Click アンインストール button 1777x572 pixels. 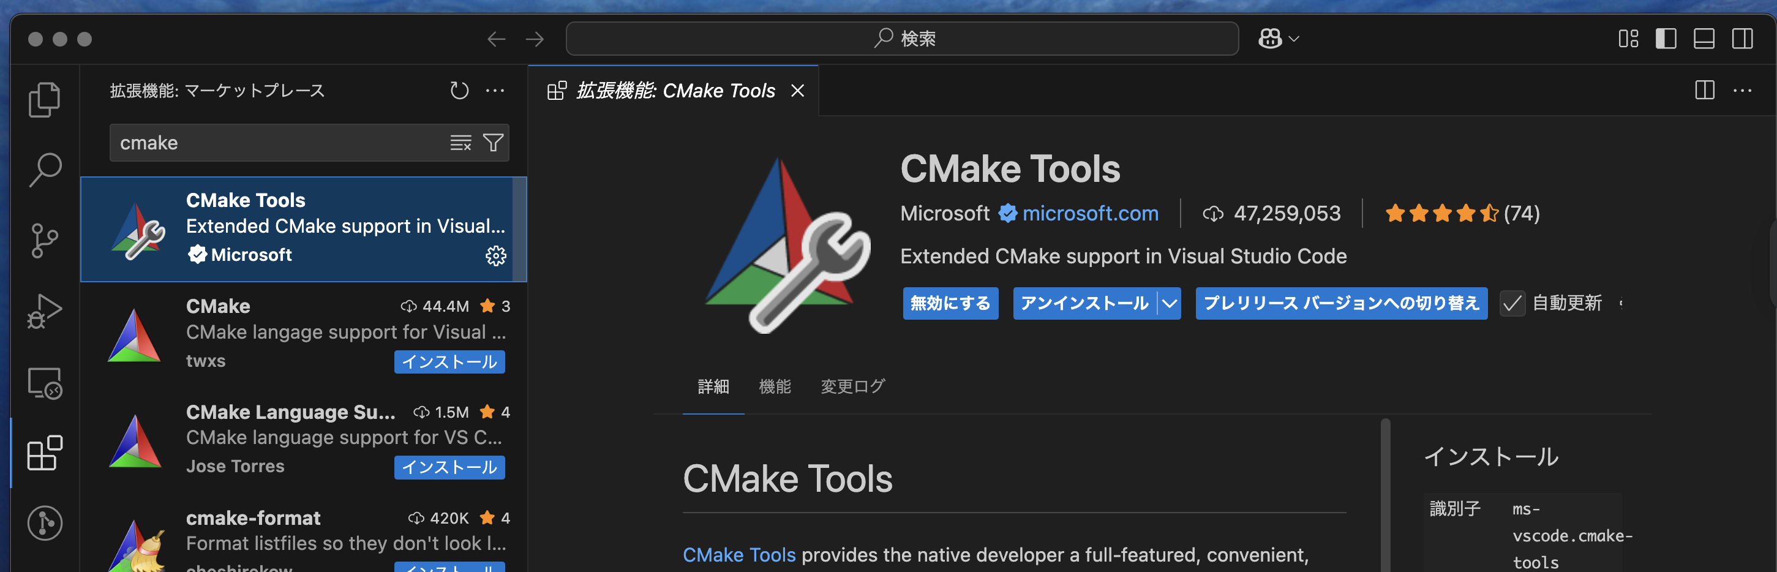tap(1084, 304)
